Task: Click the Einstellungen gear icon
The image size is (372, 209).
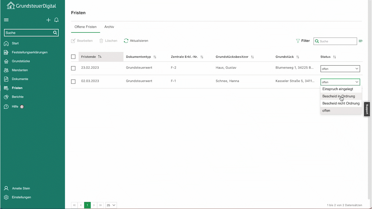Action: (6, 197)
